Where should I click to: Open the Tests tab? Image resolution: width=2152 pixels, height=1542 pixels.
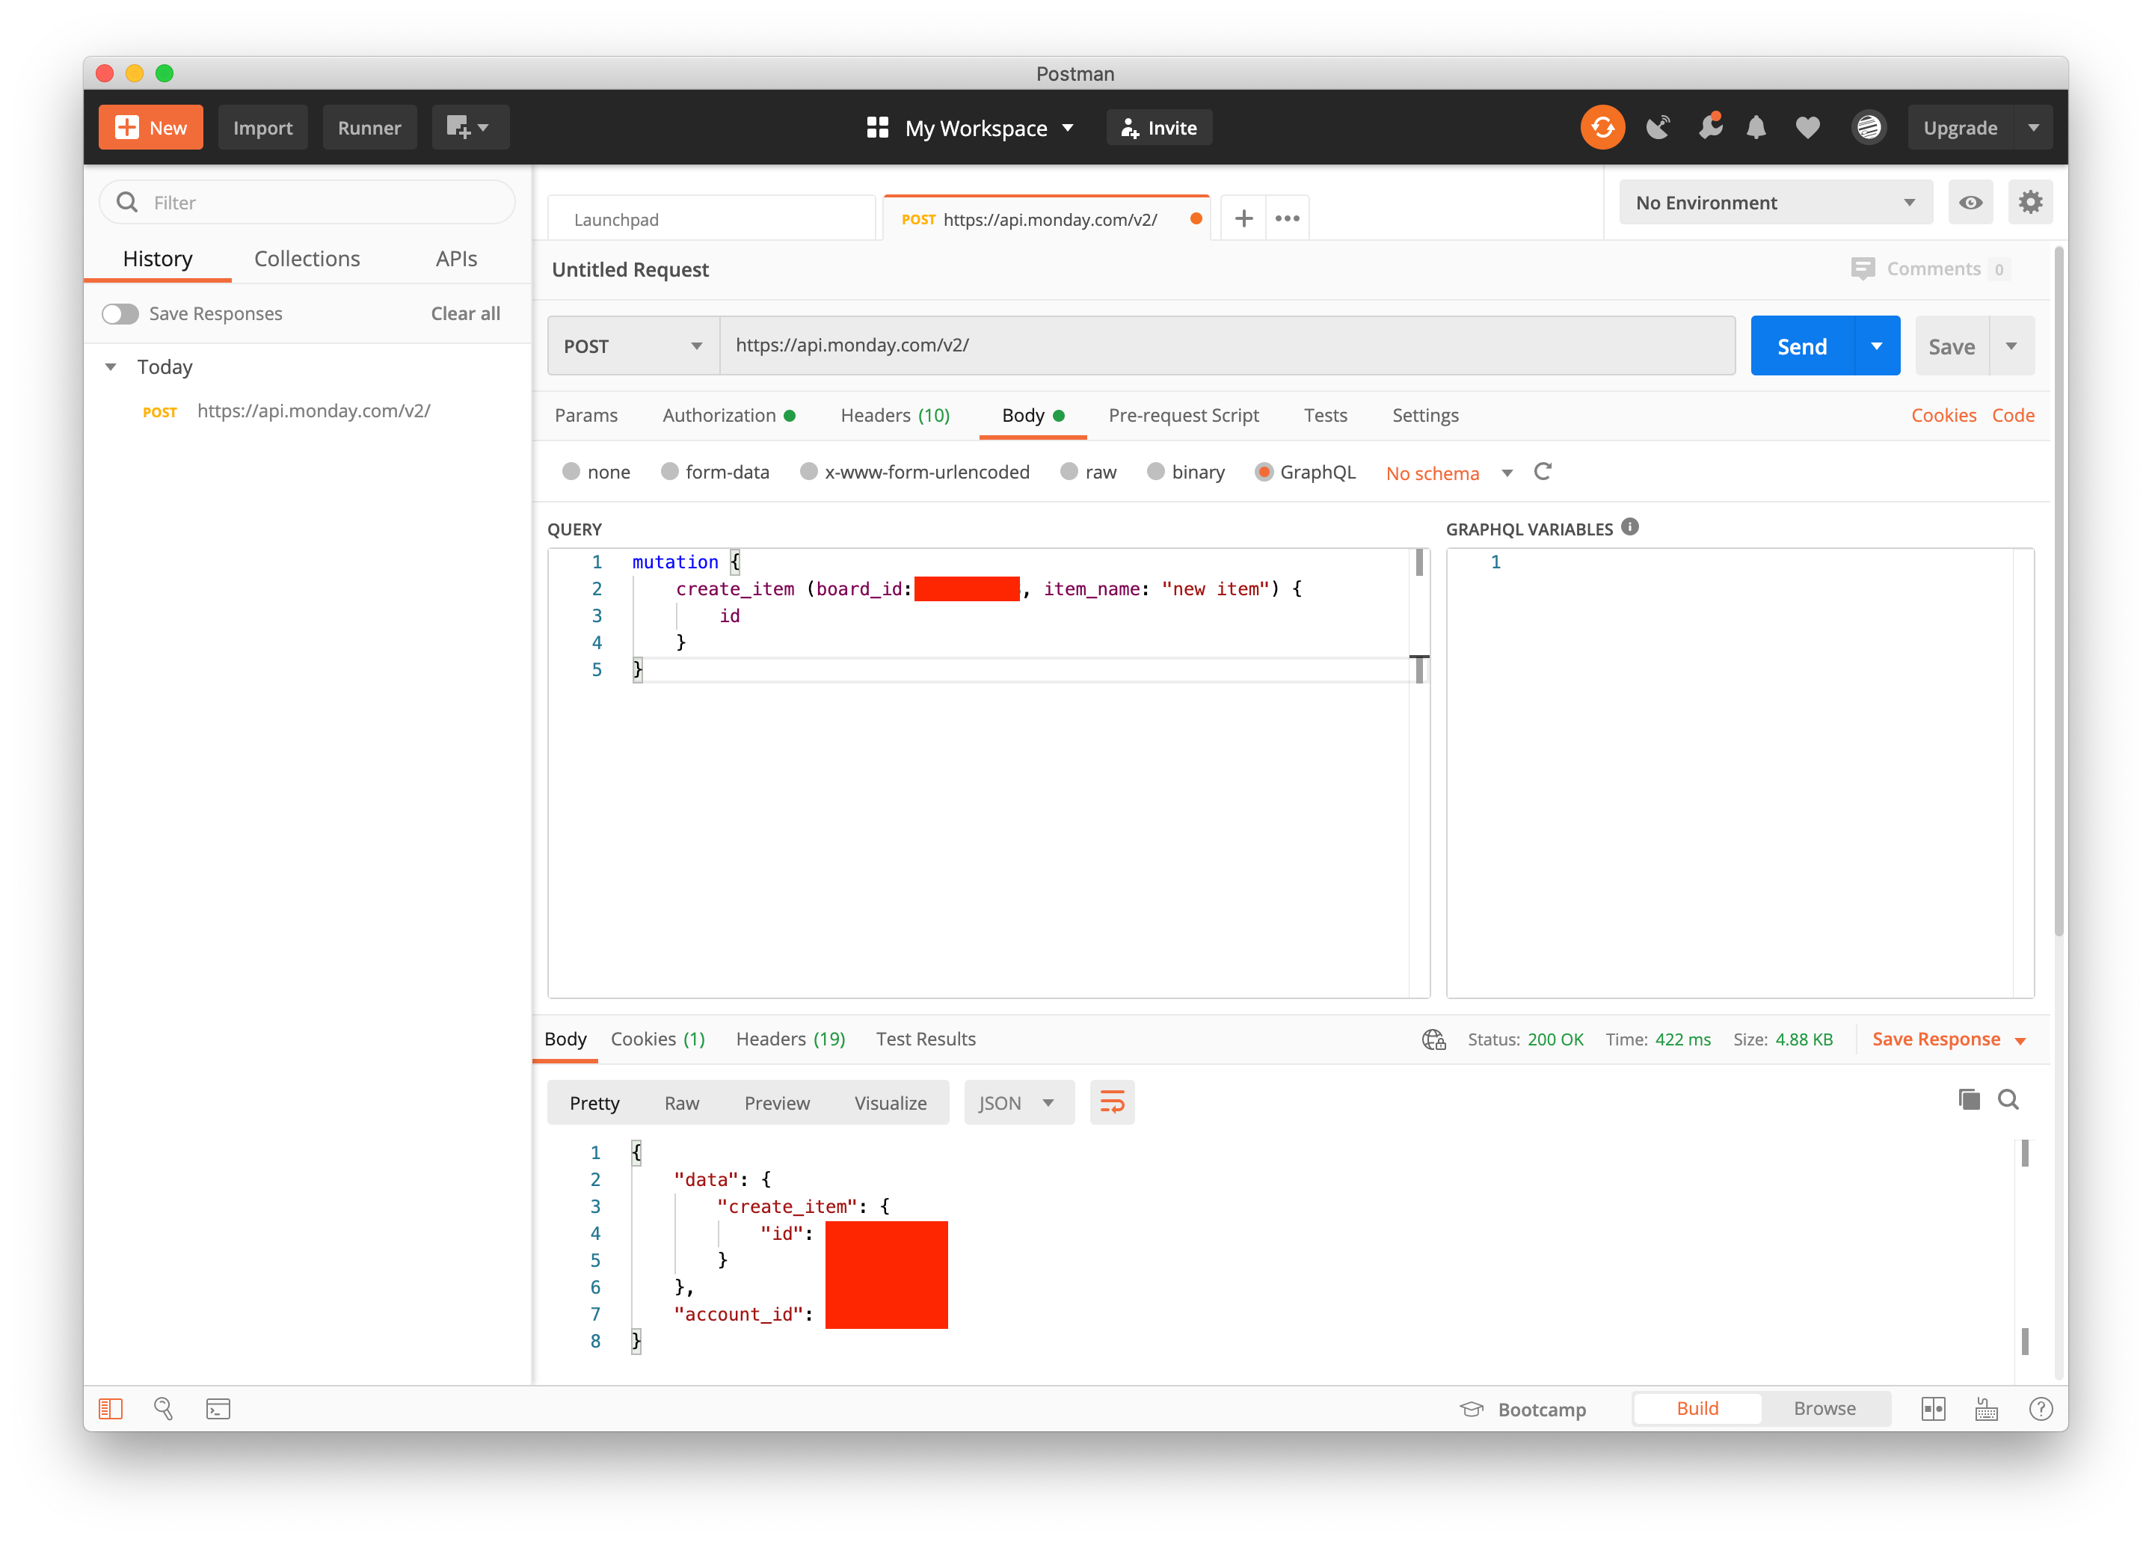[x=1324, y=415]
